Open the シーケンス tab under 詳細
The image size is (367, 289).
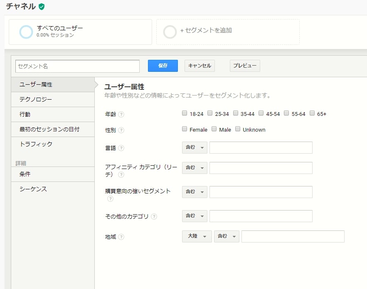click(x=53, y=189)
